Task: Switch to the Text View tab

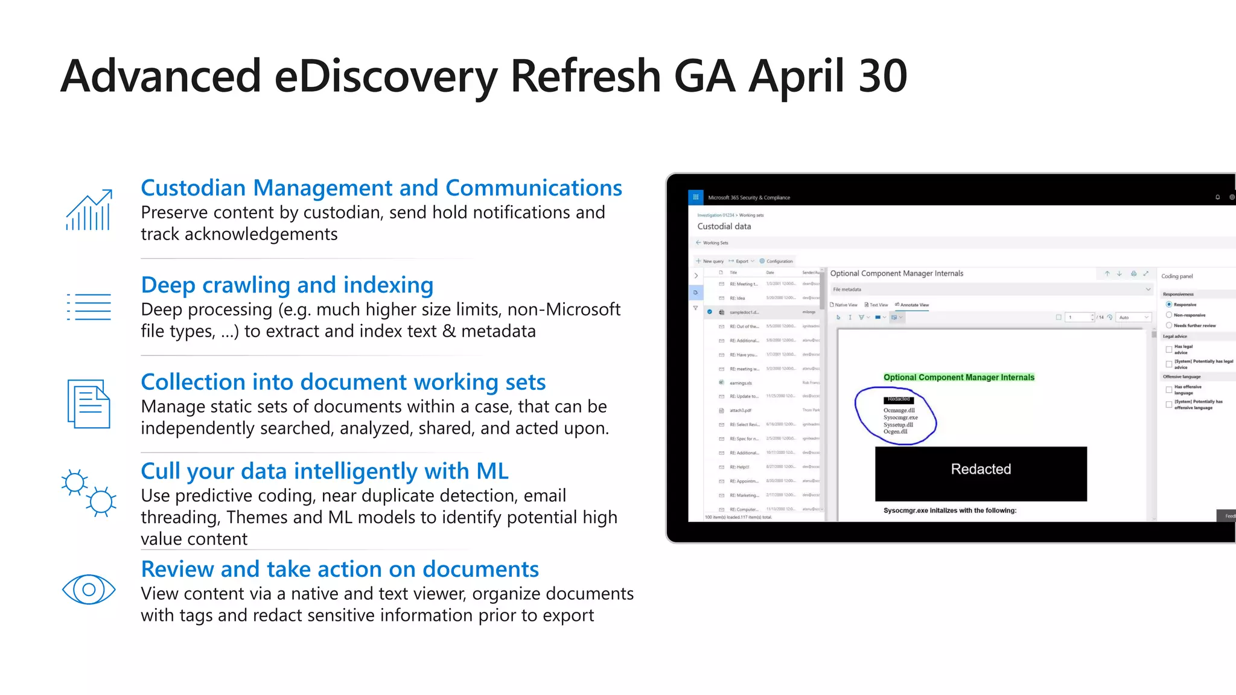Action: coord(876,305)
